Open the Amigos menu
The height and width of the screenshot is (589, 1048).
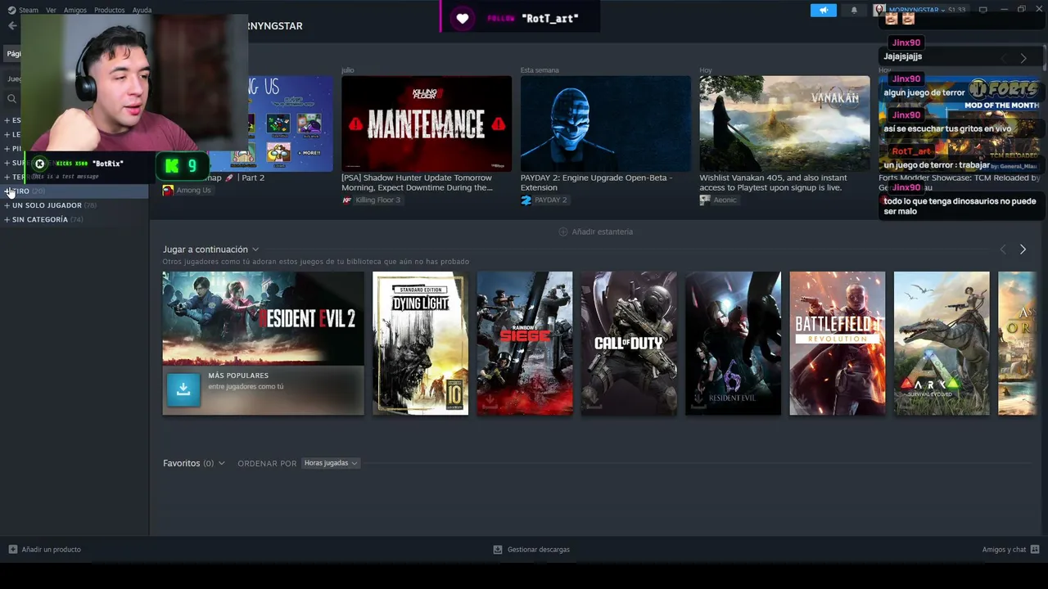point(75,10)
